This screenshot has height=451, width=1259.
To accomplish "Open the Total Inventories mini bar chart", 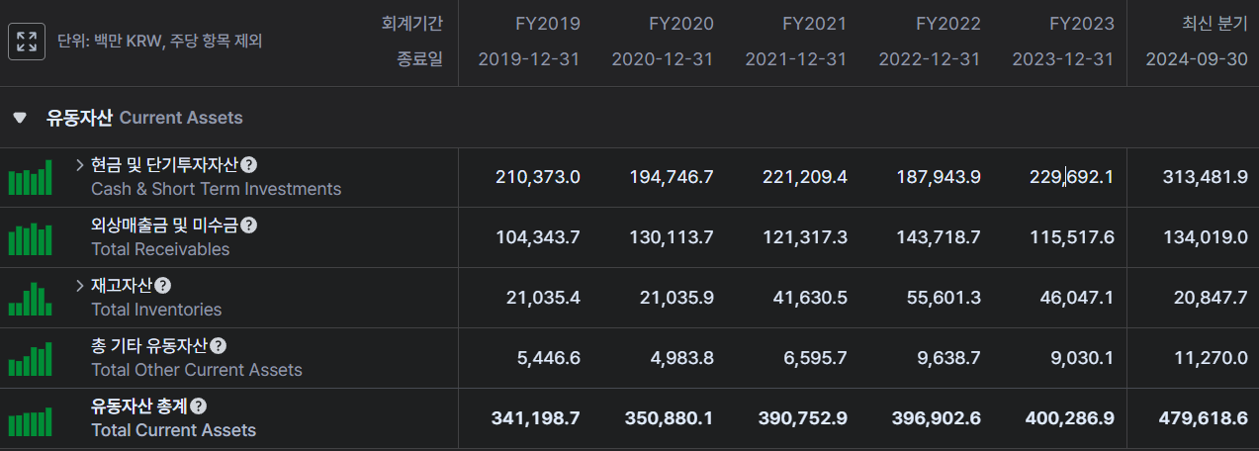I will tap(30, 299).
